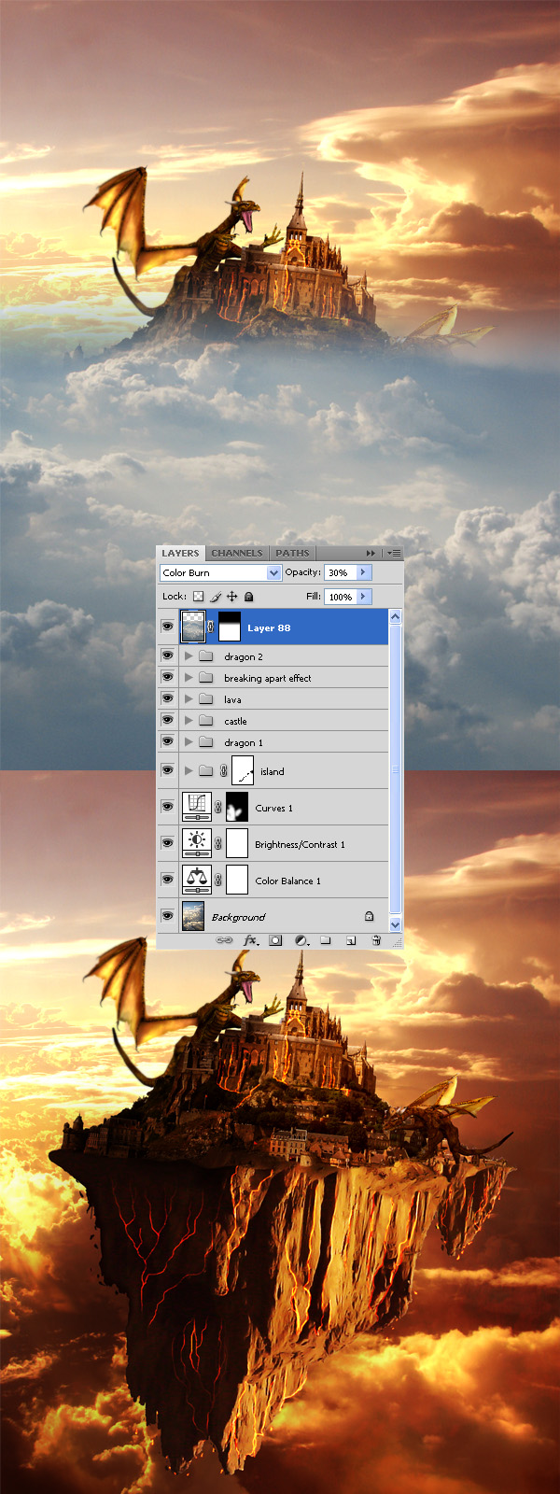Screen dimensions: 560x1494
Task: Open the new adjustment layer menu icon
Action: tap(301, 940)
